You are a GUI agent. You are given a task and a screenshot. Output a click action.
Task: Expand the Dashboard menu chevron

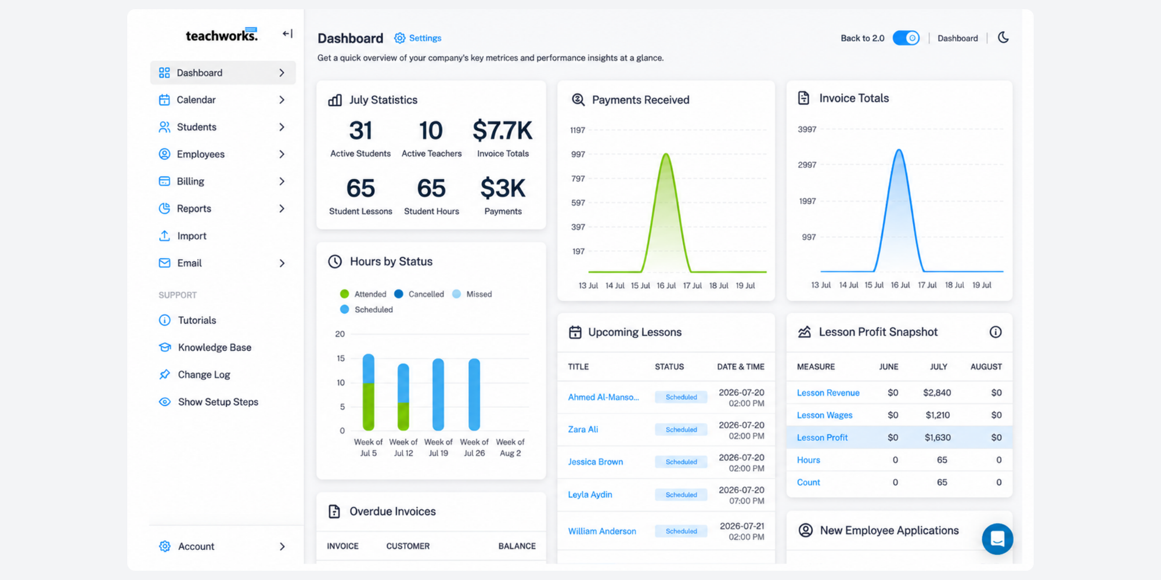pos(282,72)
